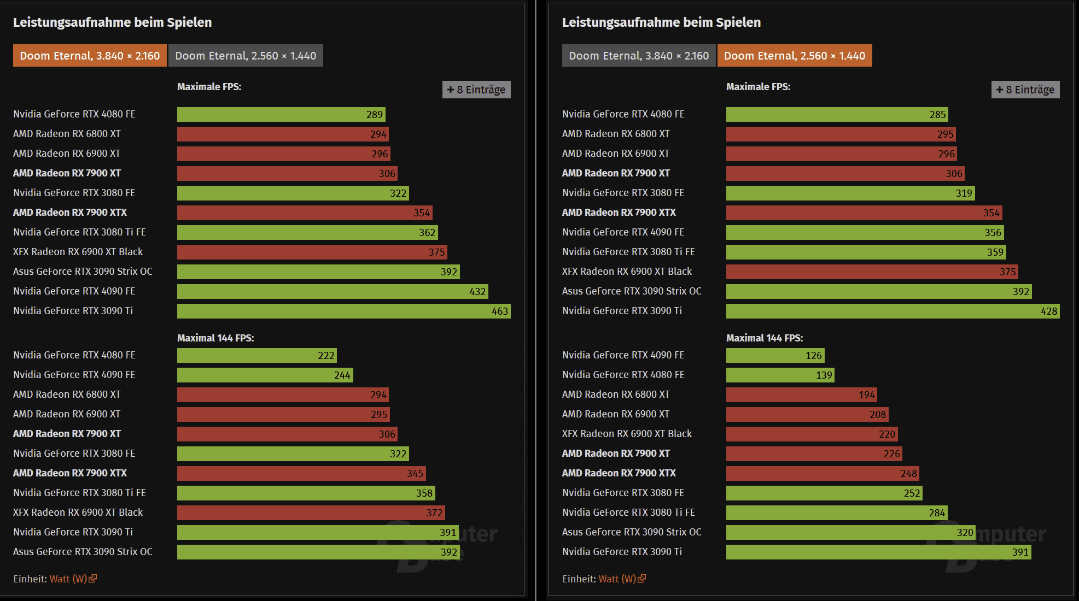
Task: Click the RX 6800 XT bar showing 194
Action: [801, 394]
